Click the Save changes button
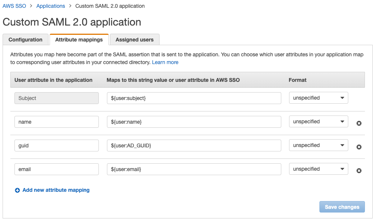This screenshot has width=379, height=224. (342, 207)
